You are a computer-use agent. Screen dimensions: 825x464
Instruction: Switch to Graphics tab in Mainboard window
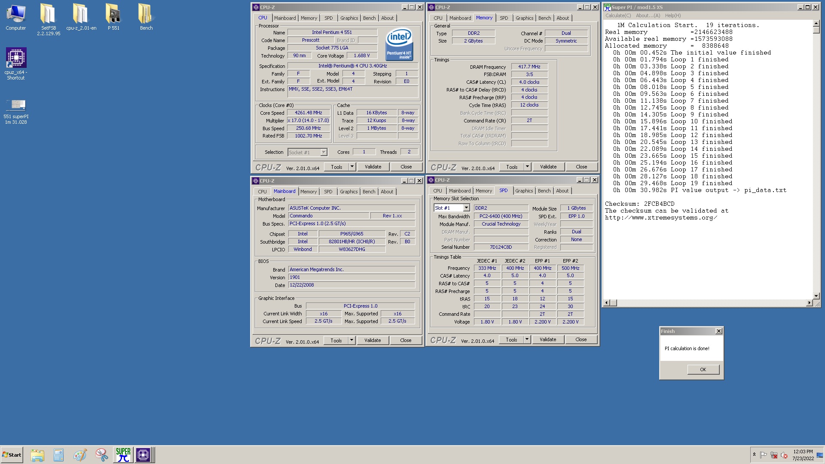(x=348, y=192)
